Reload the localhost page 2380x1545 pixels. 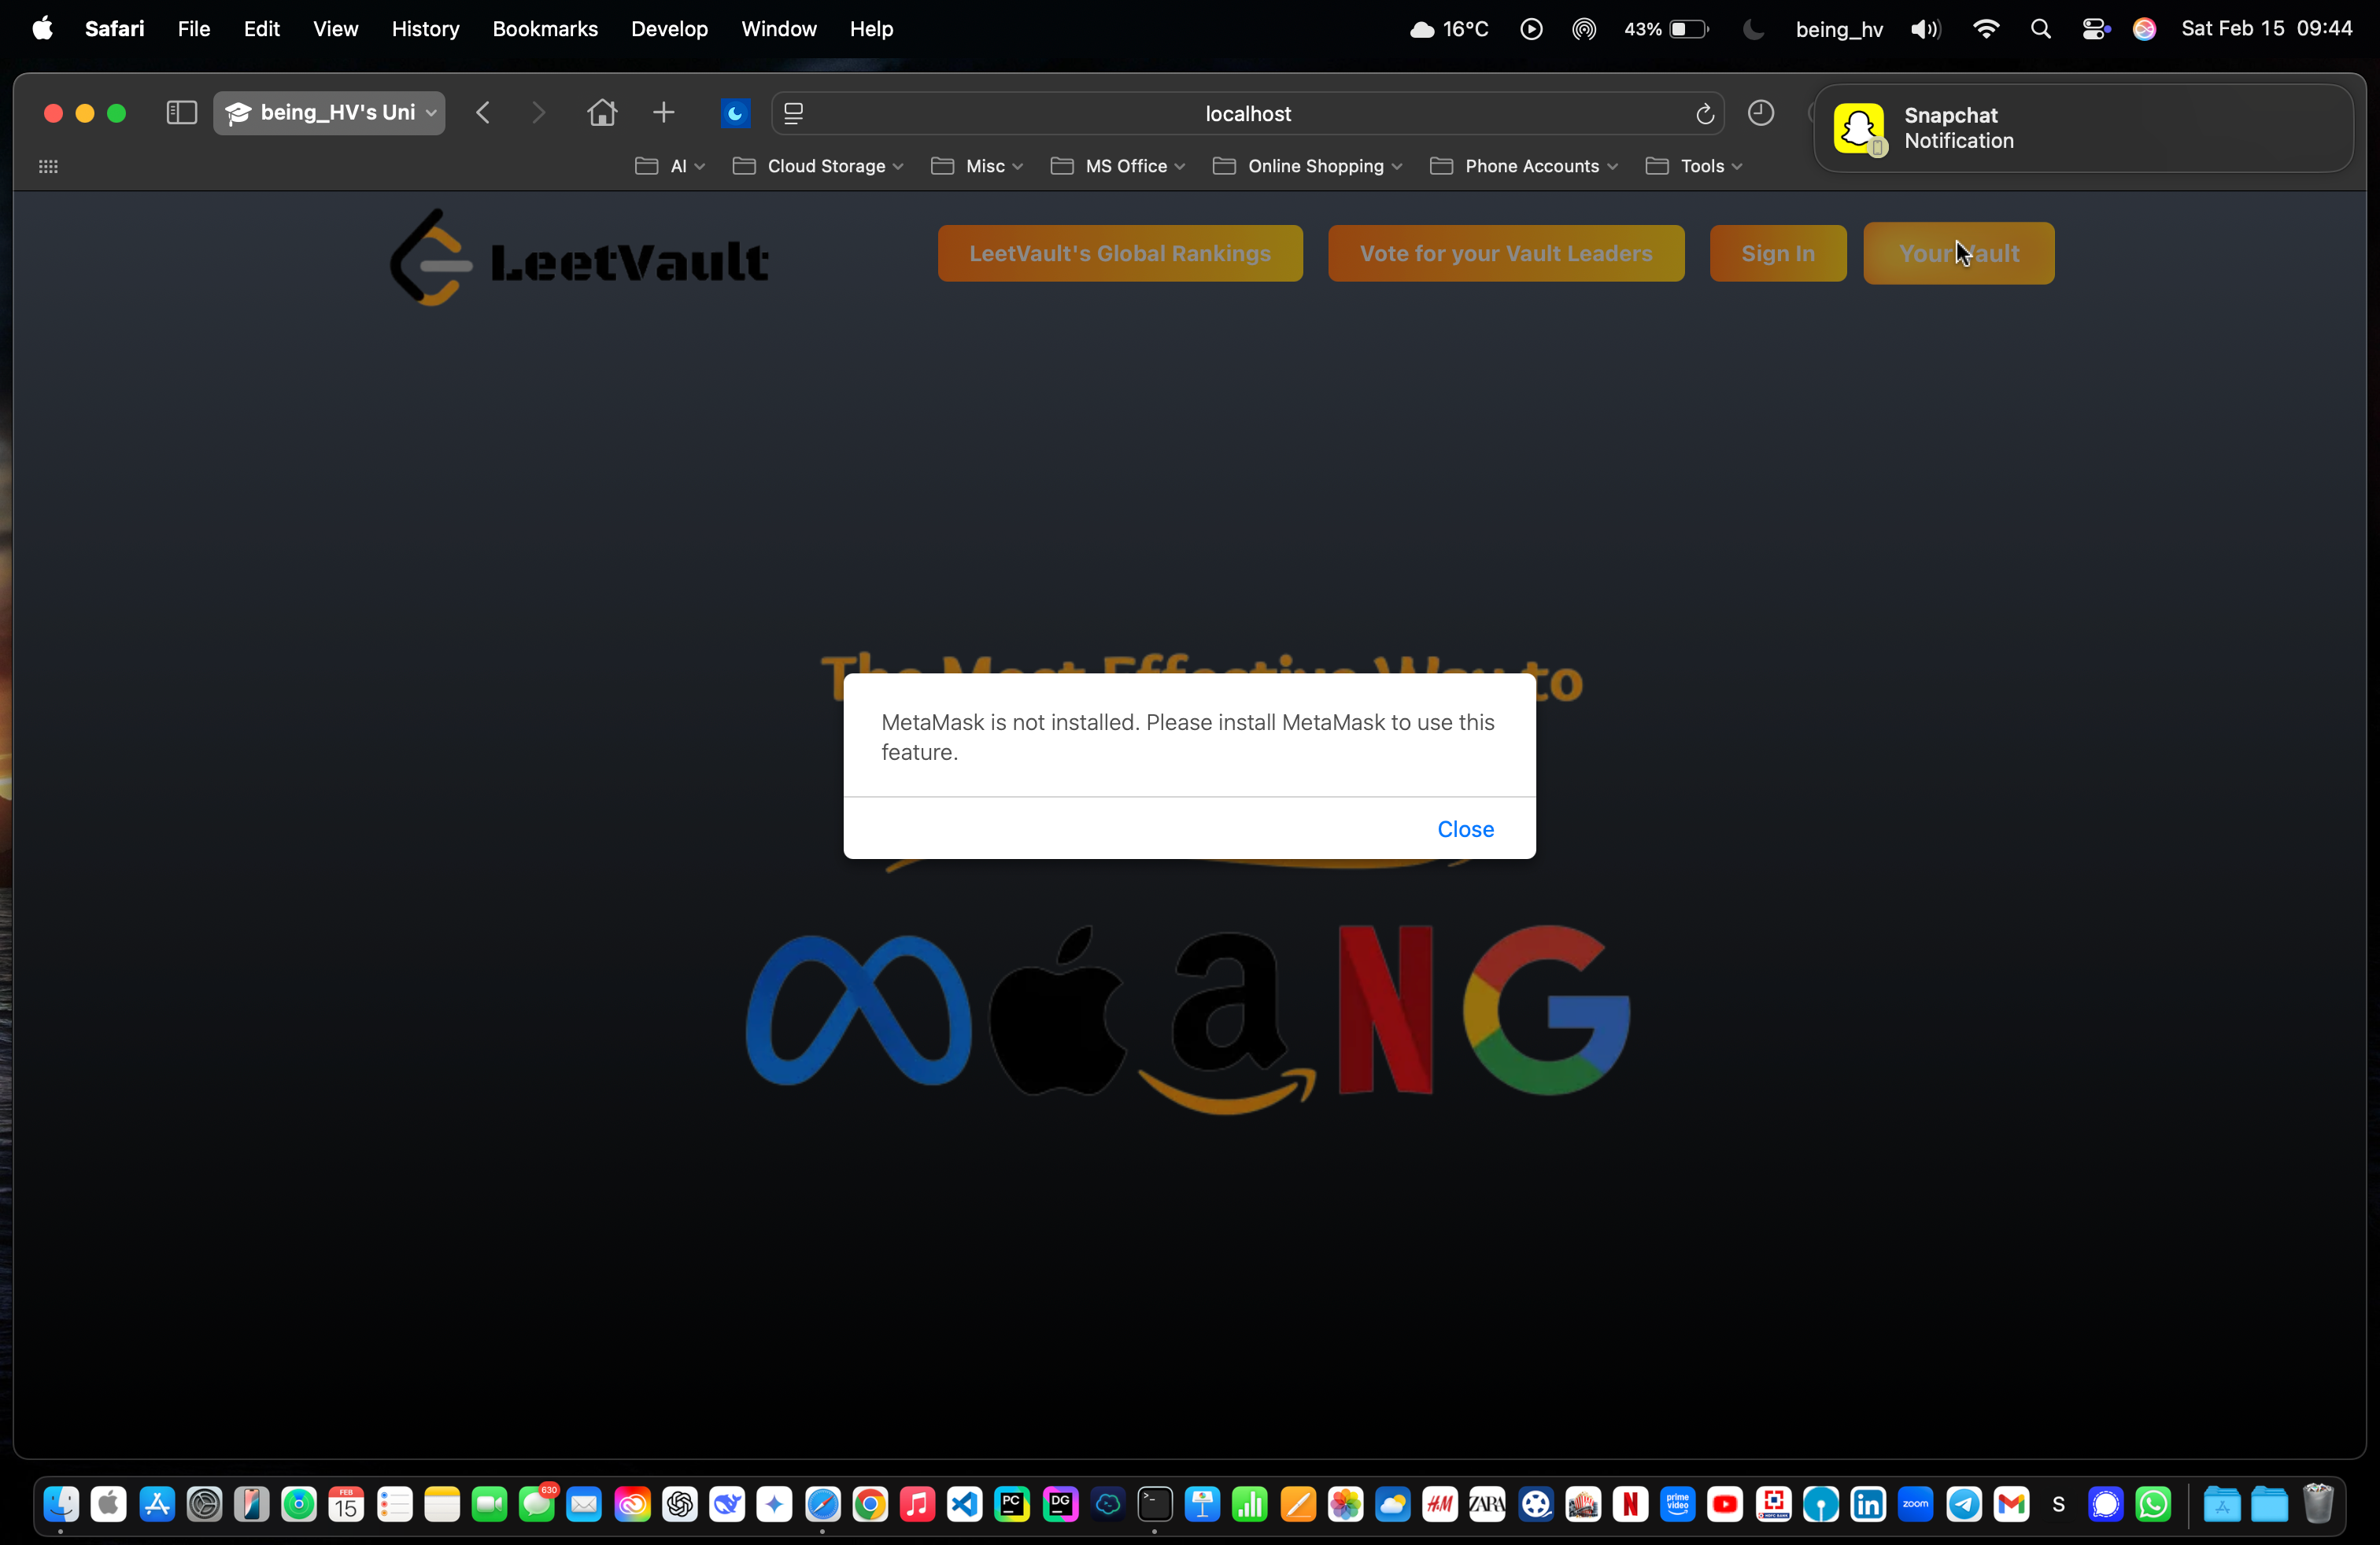pyautogui.click(x=1705, y=114)
